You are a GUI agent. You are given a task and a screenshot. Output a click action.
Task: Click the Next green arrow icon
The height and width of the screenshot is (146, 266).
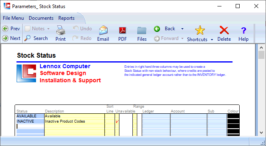(x=5, y=38)
